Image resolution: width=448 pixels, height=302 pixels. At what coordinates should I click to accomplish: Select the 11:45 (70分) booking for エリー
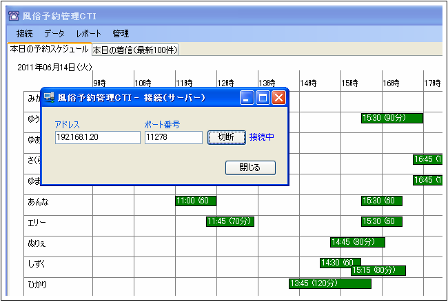click(230, 221)
